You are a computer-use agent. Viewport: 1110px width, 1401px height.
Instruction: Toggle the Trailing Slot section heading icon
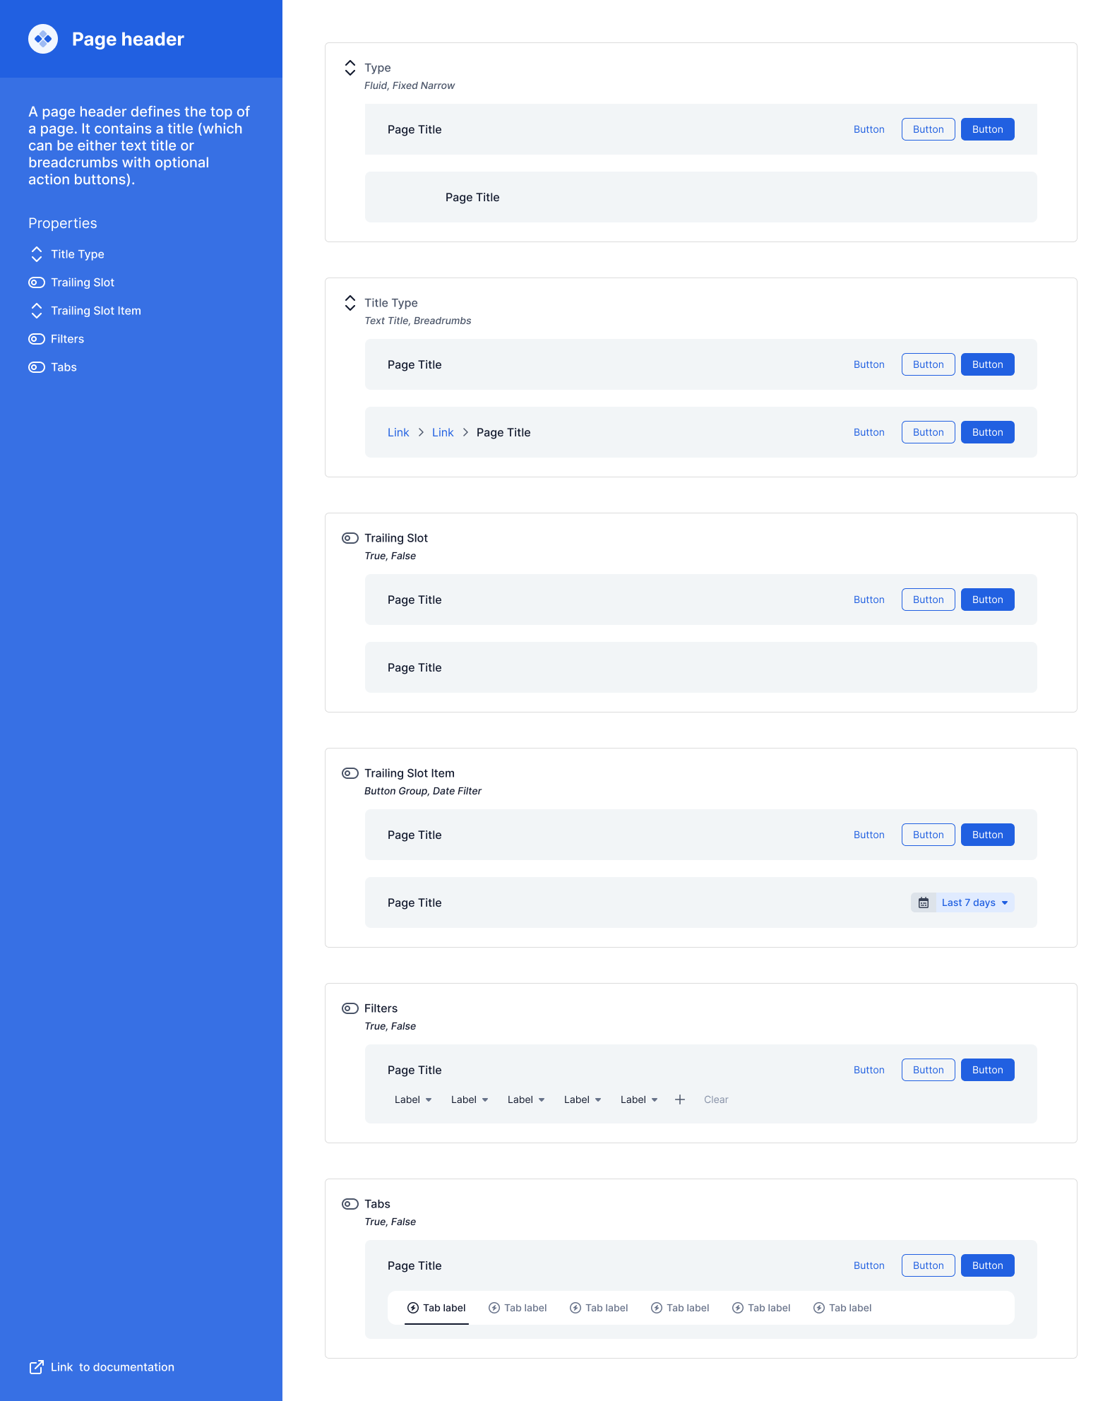click(x=350, y=538)
